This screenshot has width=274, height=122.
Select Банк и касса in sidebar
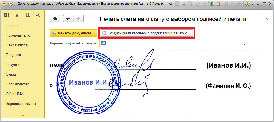tap(17, 45)
